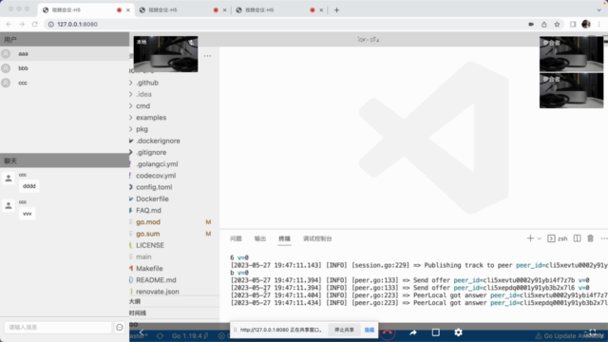Expand the .idea folder
The width and height of the screenshot is (608, 342).
point(143,94)
